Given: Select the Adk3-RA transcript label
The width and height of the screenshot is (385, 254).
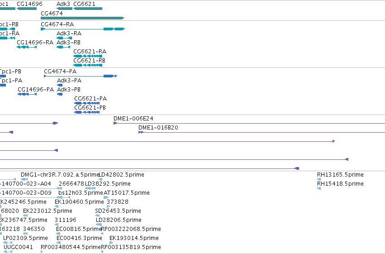Looking at the screenshot, I should coord(69,34).
